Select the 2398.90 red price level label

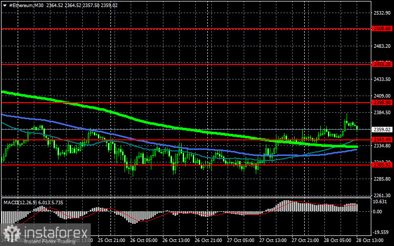pos(382,102)
